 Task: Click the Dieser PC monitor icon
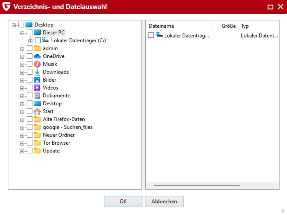pos(37,33)
